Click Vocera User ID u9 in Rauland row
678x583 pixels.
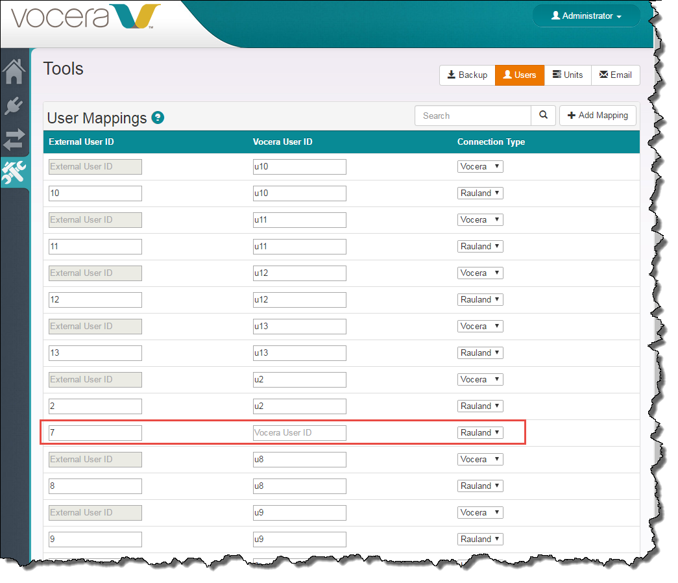point(299,540)
